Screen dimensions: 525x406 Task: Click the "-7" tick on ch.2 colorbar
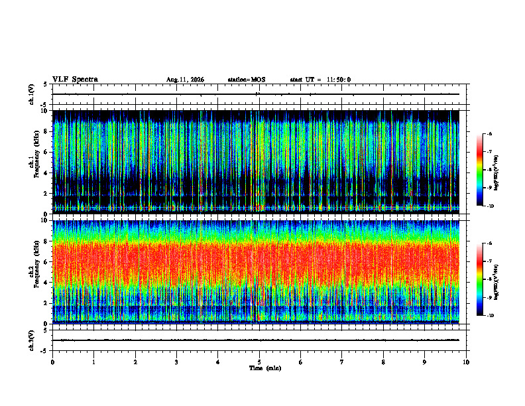tap(489, 261)
